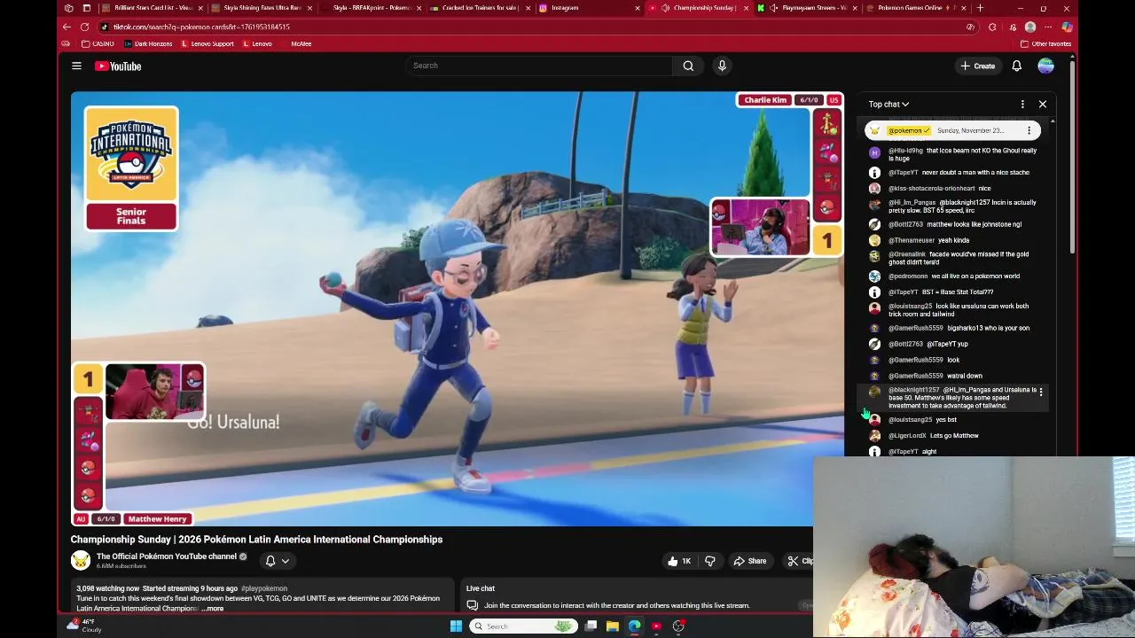Viewport: 1135px width, 638px height.
Task: Open The Official Pokémon YouTube channel avatar
Action: 81,560
